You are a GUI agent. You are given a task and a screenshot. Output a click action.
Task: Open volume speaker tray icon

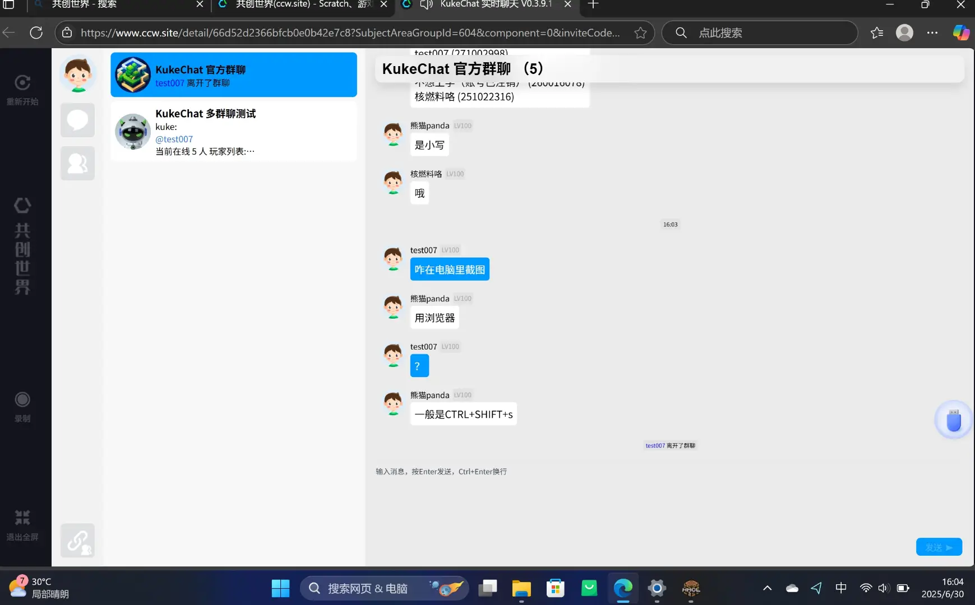[x=884, y=588]
